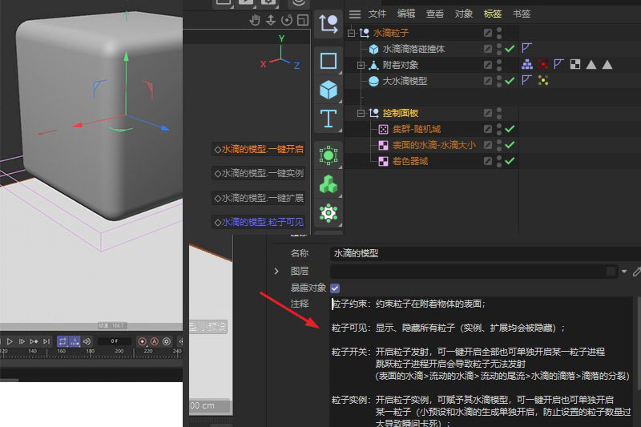Open the 编辑 menu
Screen dimensions: 641x427
[406, 14]
